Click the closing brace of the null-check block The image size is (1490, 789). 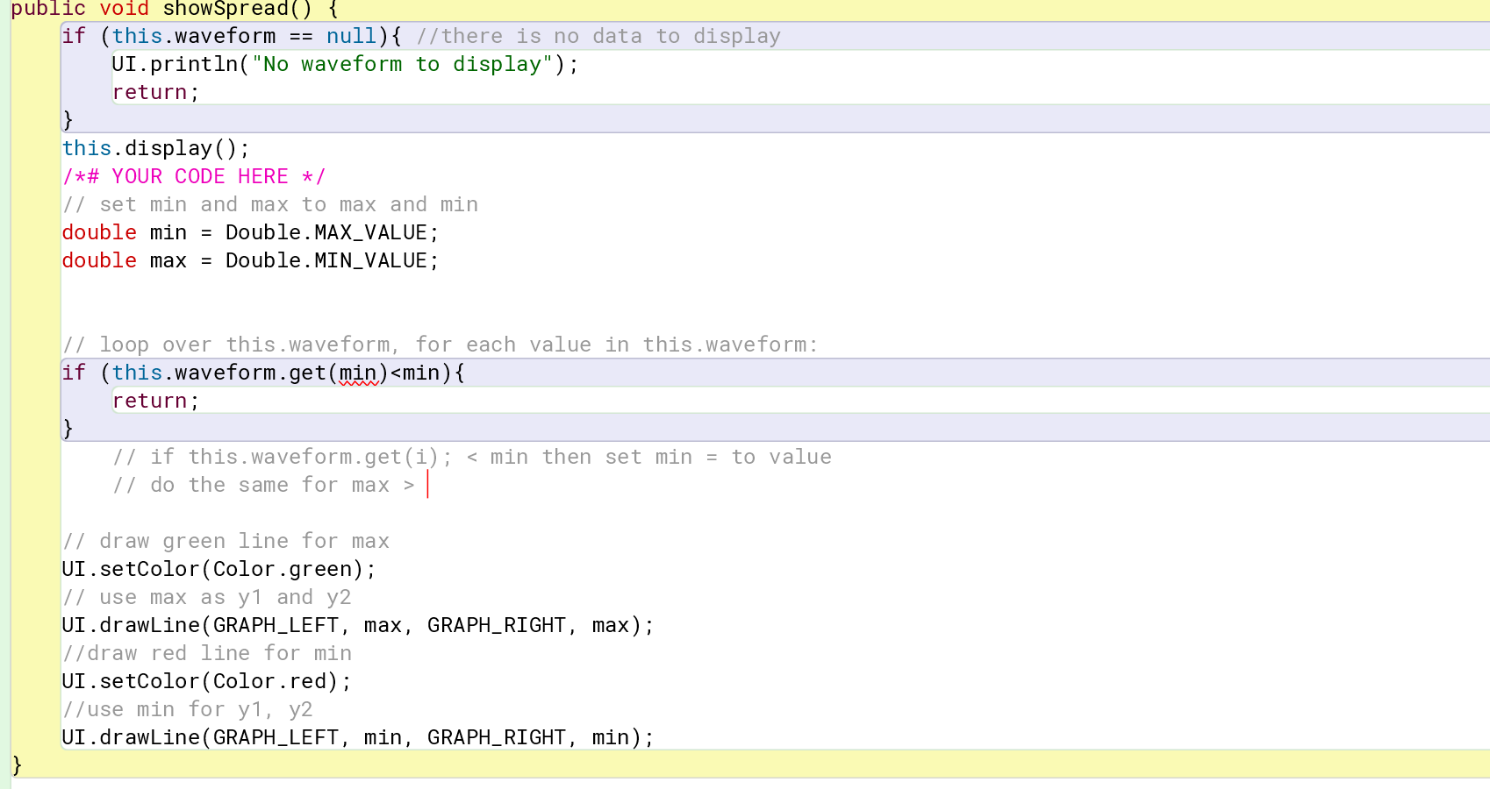pyautogui.click(x=68, y=120)
